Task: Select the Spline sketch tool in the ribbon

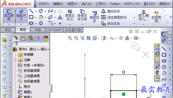Action: click(50, 11)
